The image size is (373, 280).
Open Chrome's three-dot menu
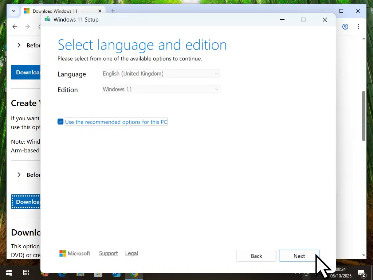pos(358,27)
